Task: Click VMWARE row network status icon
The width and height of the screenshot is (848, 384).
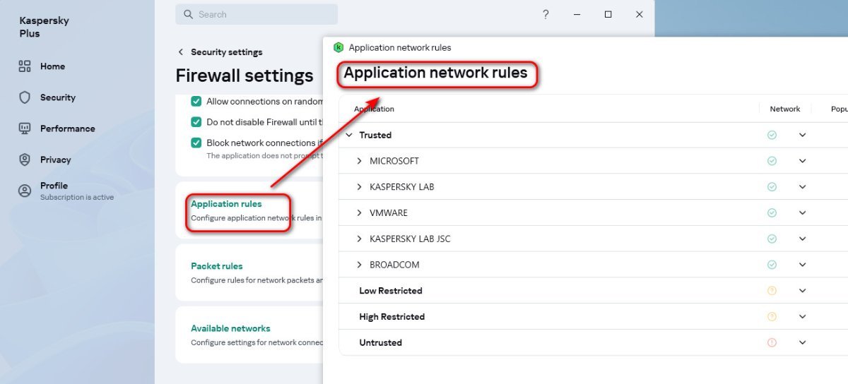Action: click(x=772, y=212)
